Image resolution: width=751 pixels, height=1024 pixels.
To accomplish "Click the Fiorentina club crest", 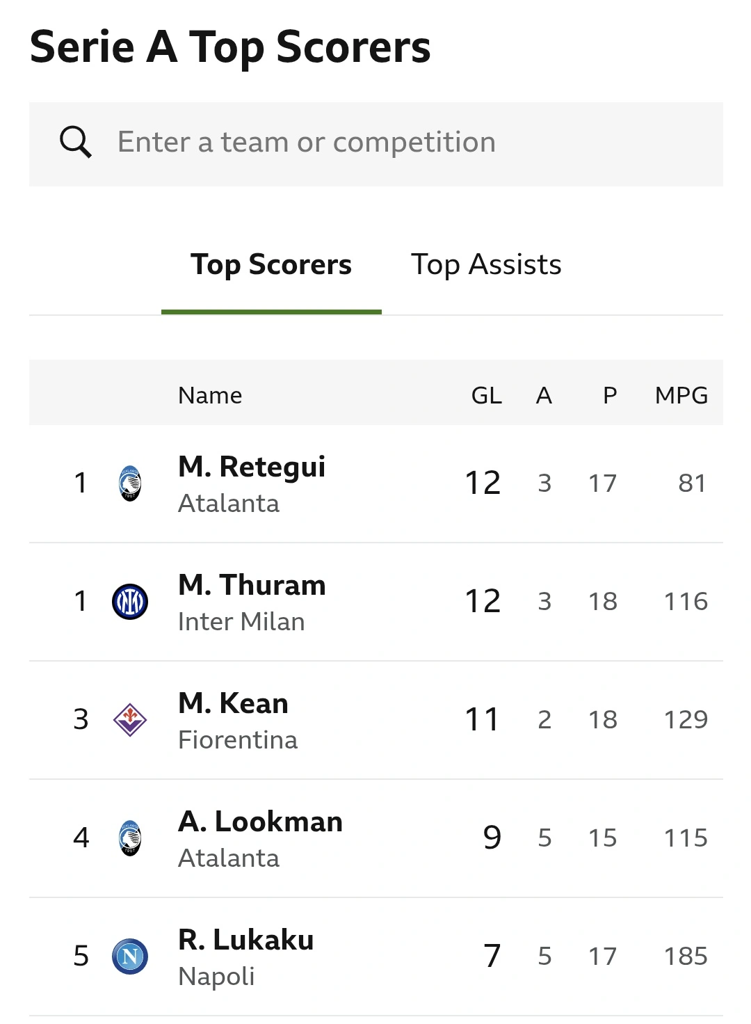I will pos(130,720).
